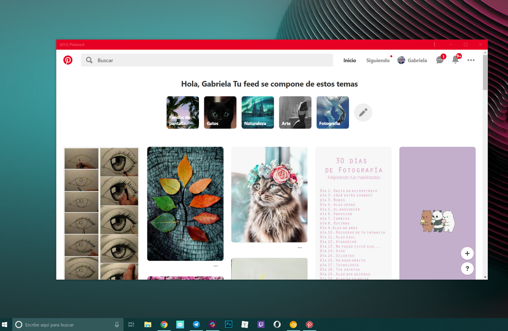Open Gabriela's profile

[x=412, y=60]
